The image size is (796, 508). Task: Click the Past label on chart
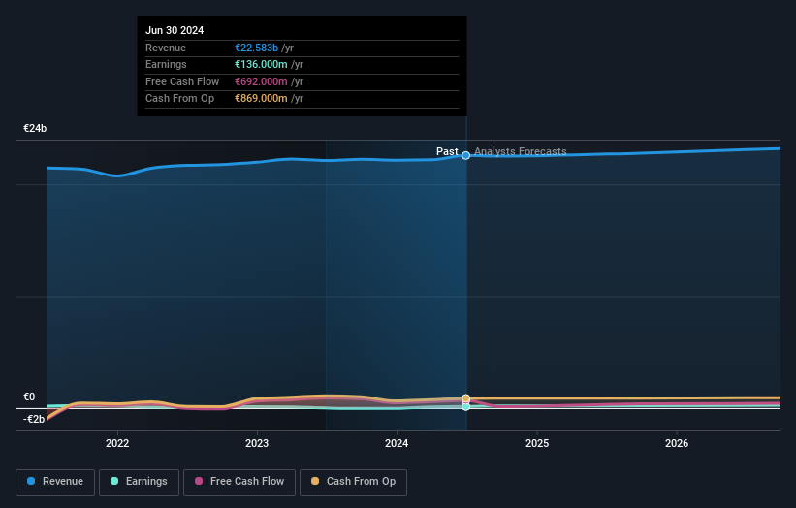447,152
